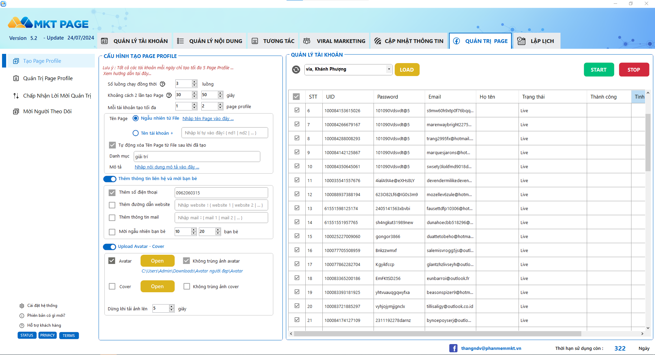Open Hỗ trợ khách hàng help icon
655x355 pixels.
(22, 326)
